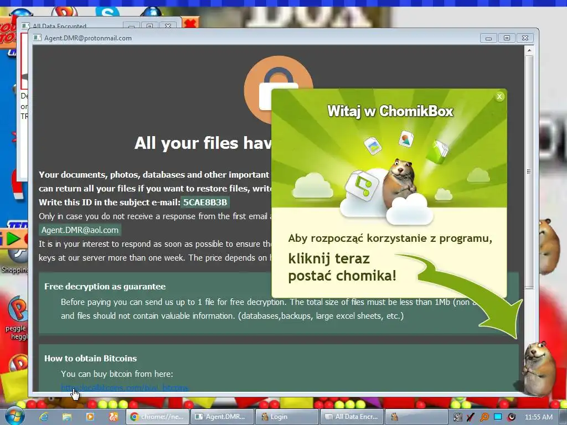Click the Free decryption as guarantee heading
The image size is (567, 425).
[x=105, y=287]
